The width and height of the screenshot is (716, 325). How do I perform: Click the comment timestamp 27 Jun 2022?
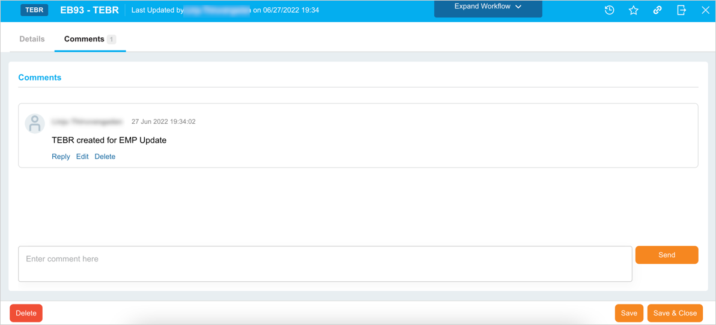(x=163, y=121)
